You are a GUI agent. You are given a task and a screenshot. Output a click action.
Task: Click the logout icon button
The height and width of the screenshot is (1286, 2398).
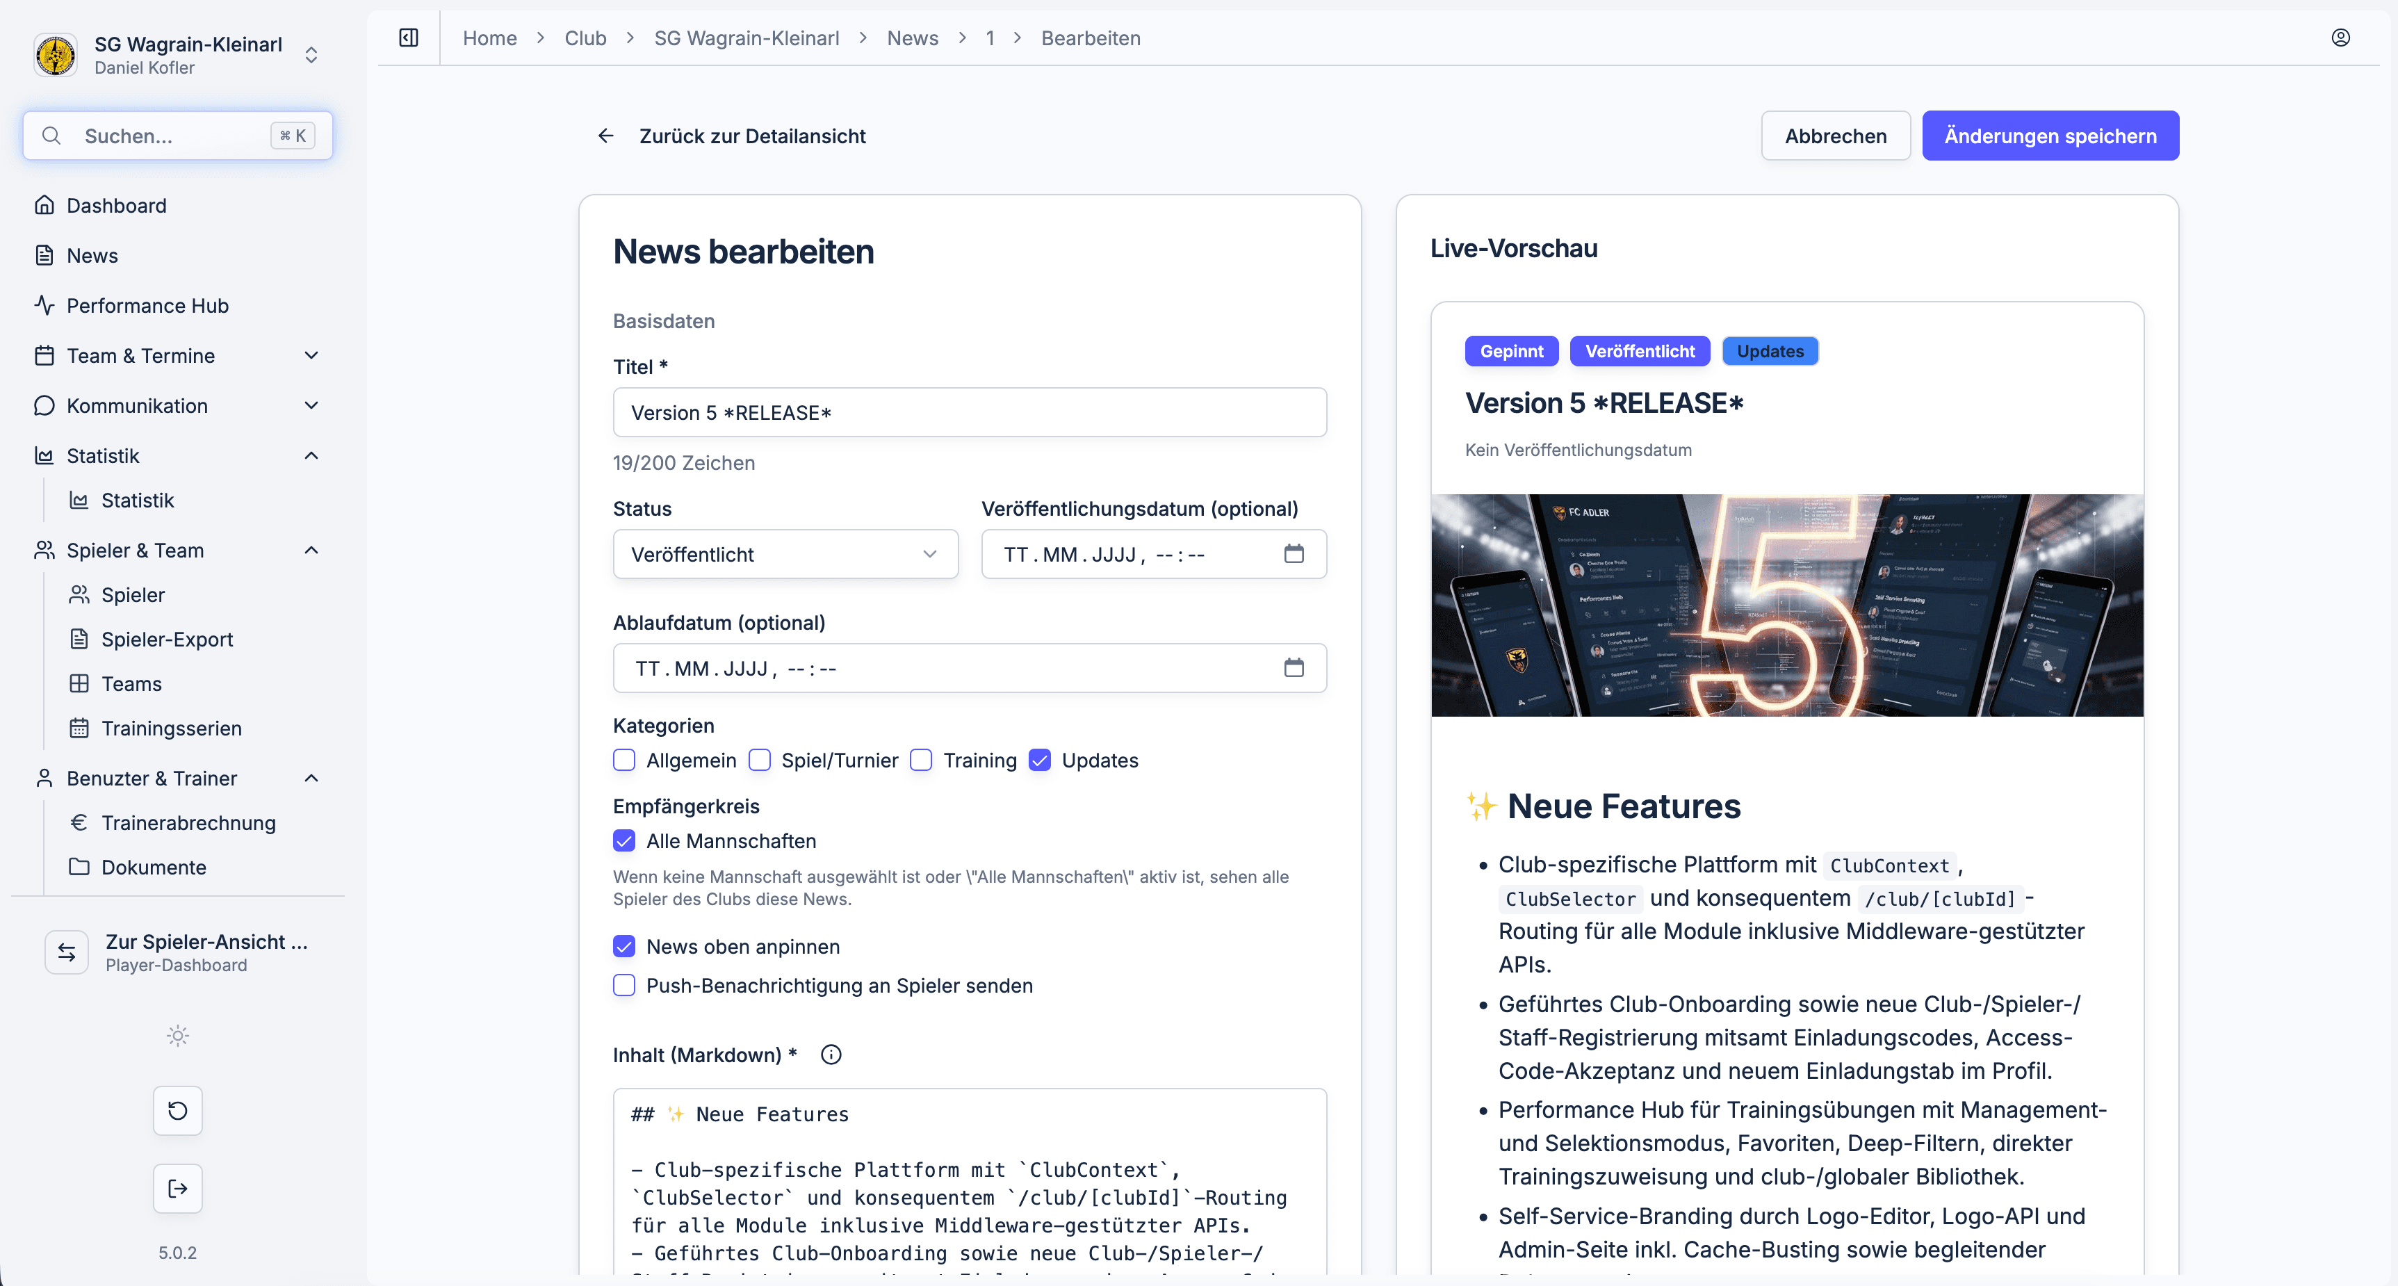178,1188
